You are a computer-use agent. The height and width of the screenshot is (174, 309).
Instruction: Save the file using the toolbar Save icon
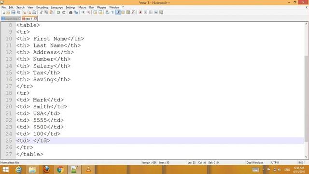click(13, 12)
